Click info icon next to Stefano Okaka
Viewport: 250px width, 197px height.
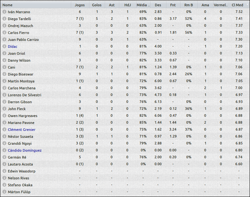[x=4, y=185]
